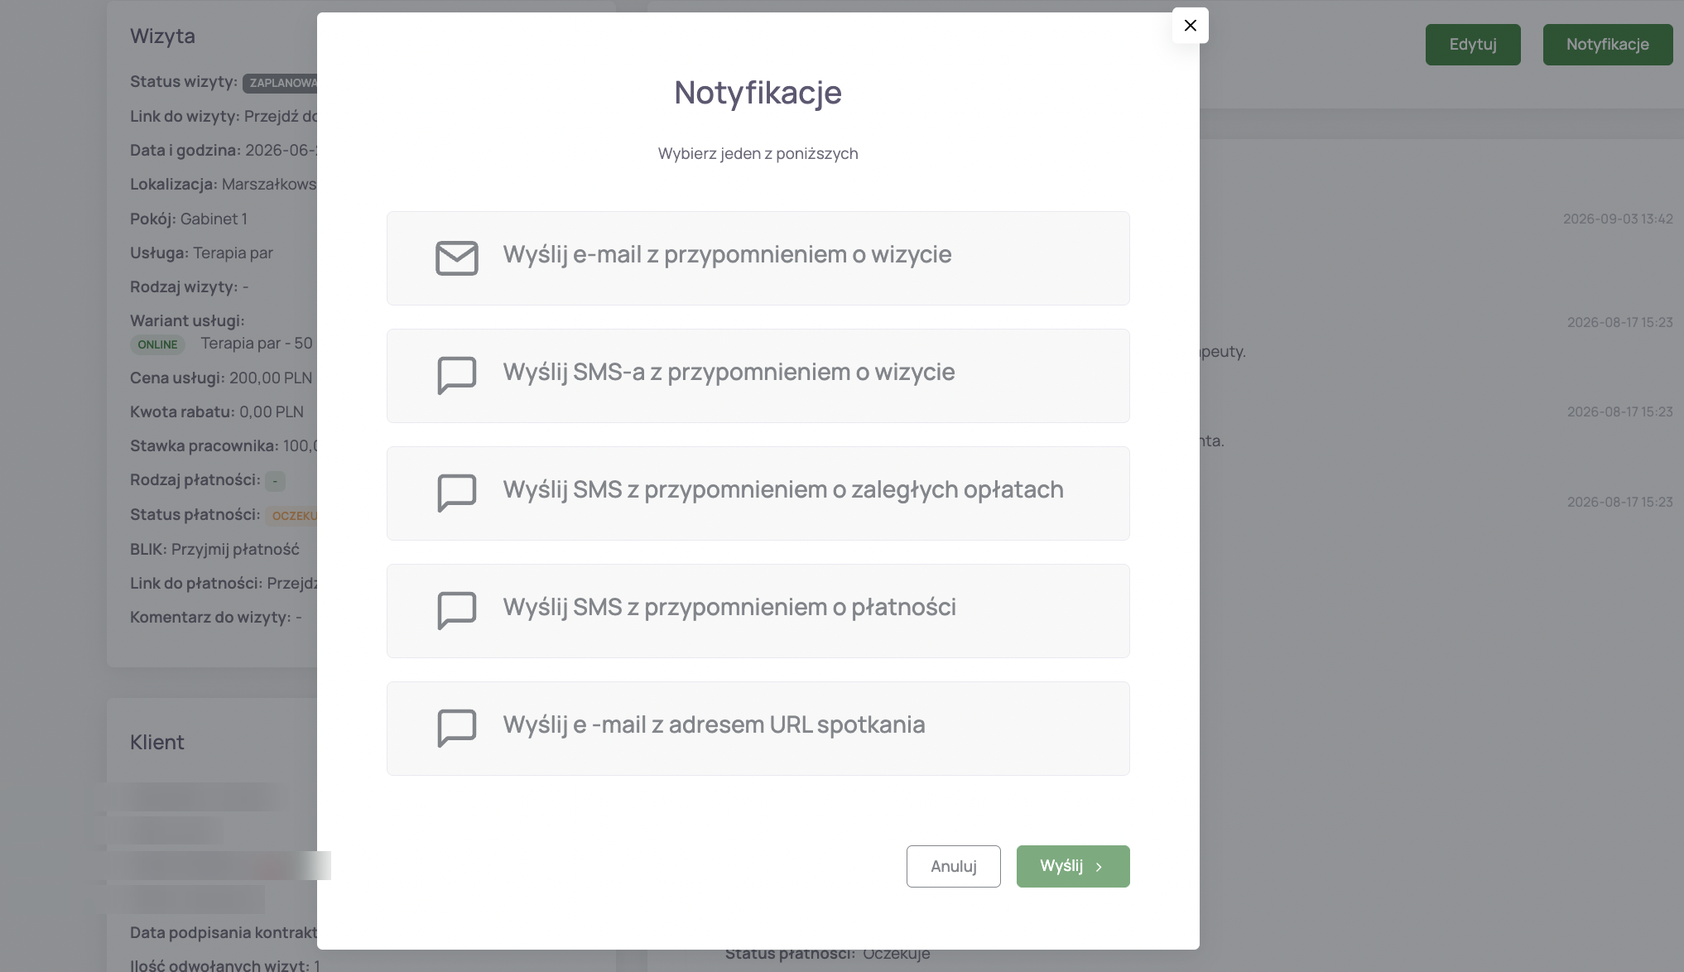Click 'Pokój: Gabinet 1' text
The width and height of the screenshot is (1684, 972).
pyautogui.click(x=189, y=219)
